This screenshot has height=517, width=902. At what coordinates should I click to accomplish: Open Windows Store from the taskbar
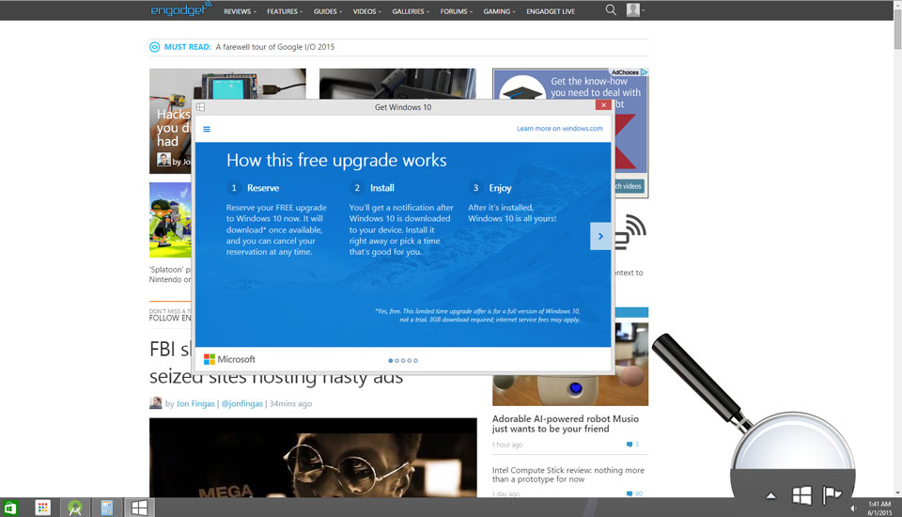[x=10, y=508]
